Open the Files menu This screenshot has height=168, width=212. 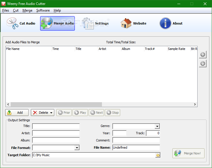[5, 10]
